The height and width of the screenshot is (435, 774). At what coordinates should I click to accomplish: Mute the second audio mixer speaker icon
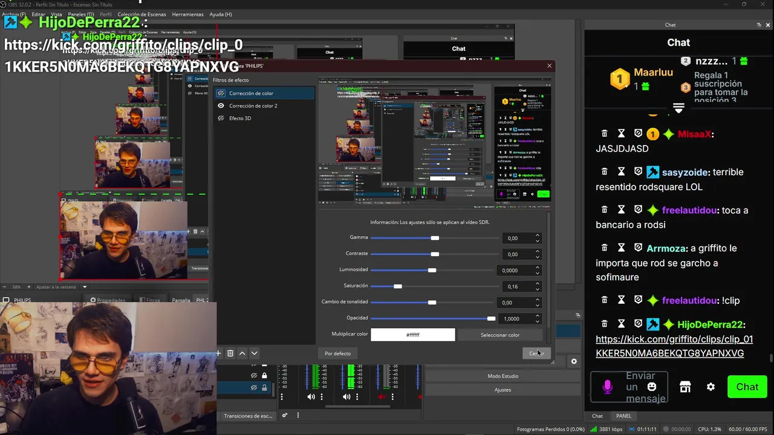pyautogui.click(x=346, y=397)
